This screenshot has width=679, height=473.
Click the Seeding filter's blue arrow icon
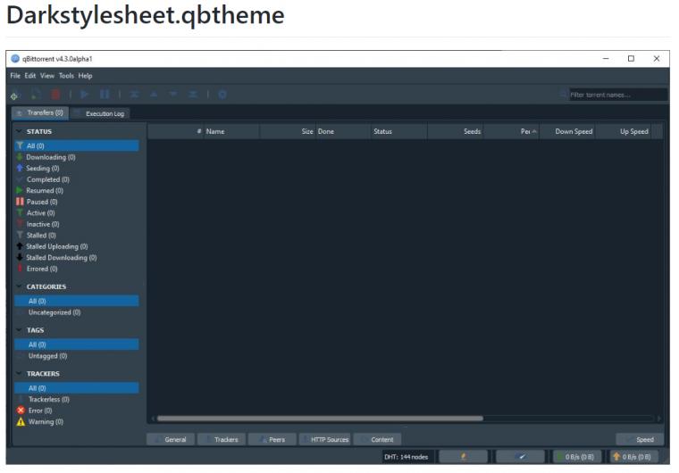20,168
